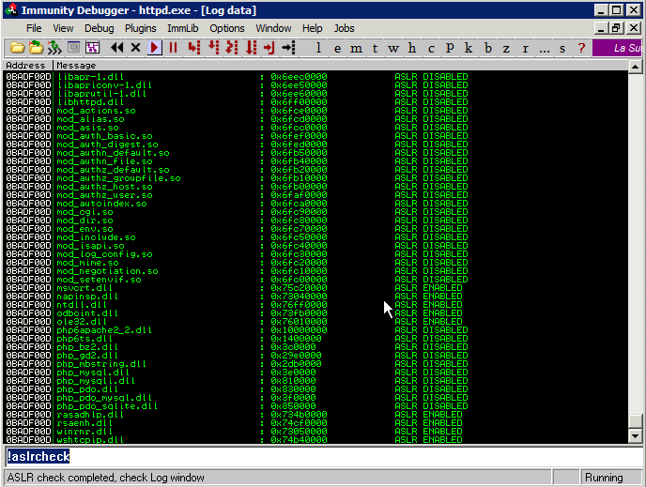Open the Plugins menu

140,28
